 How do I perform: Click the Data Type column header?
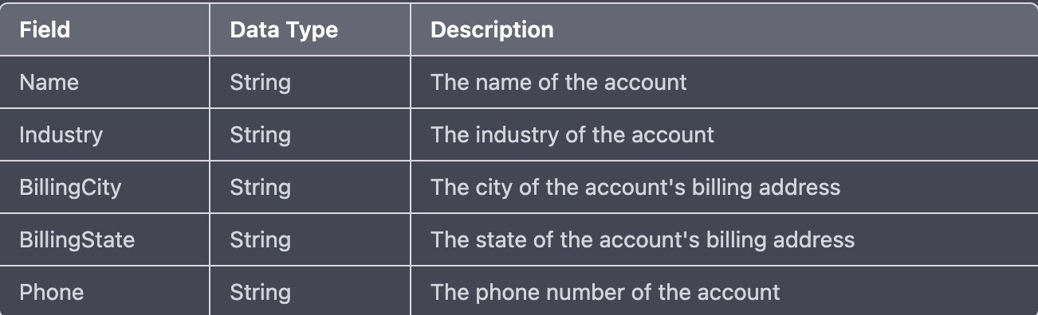310,29
